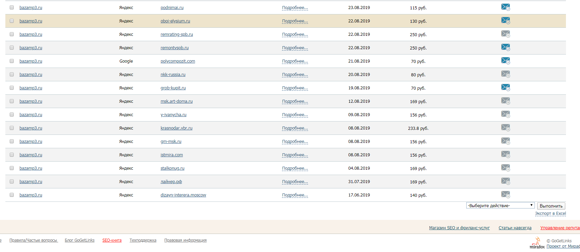
Task: Open message icon for dizayn-interera.moscow row
Action: click(505, 194)
